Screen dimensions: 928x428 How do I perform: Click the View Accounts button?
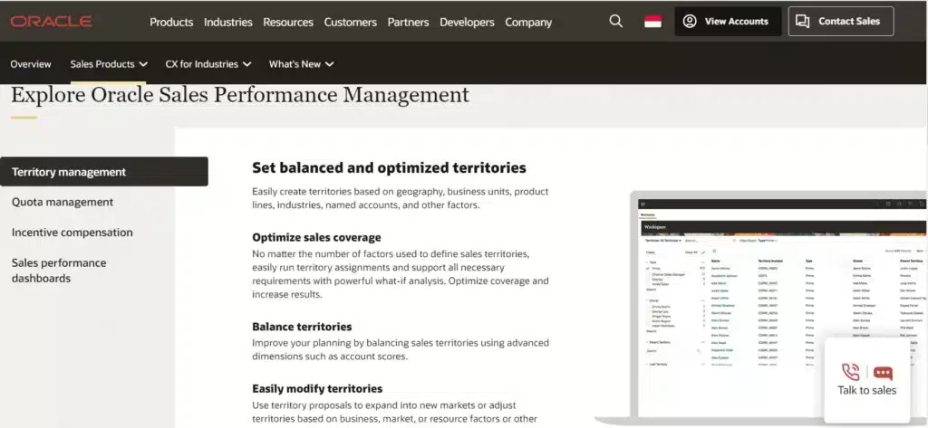[x=728, y=22]
